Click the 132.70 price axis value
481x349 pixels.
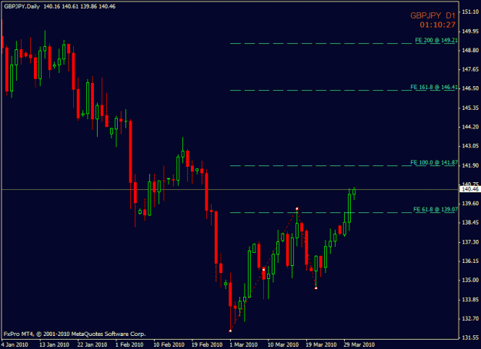click(x=470, y=319)
